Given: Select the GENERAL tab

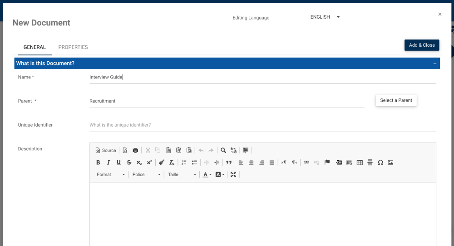Looking at the screenshot, I should [35, 47].
